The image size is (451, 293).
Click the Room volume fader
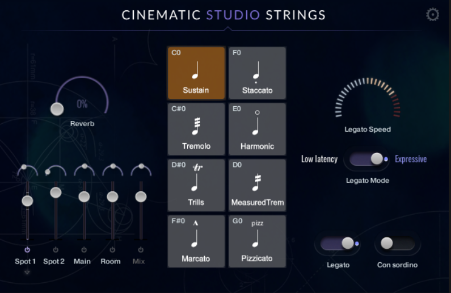112,196
